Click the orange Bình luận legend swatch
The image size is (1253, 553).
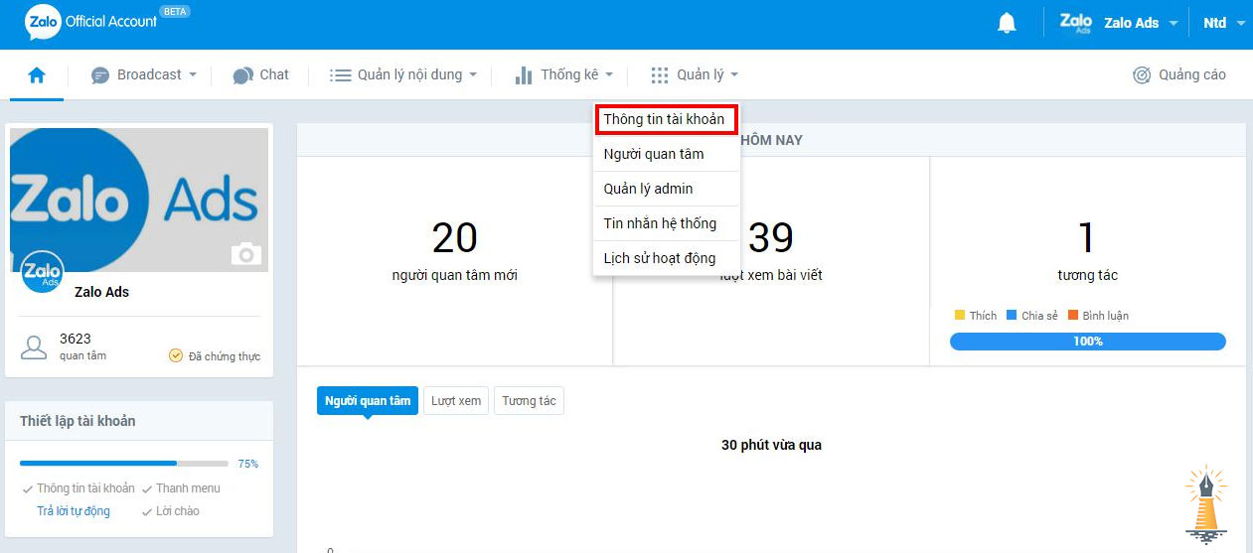(1073, 316)
